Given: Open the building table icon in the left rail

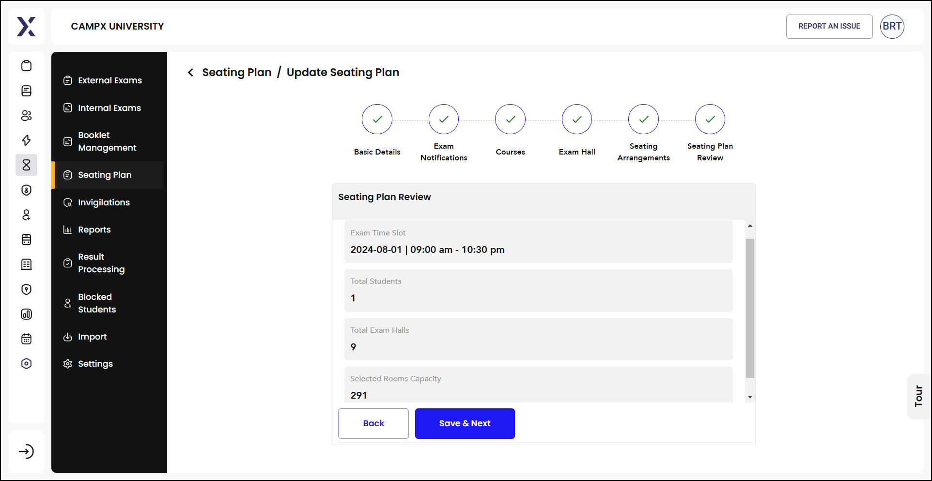Looking at the screenshot, I should (27, 264).
